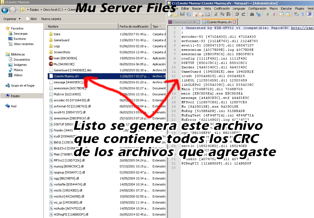
Task: Undo the last edit in Notepad++
Action: click(x=237, y=14)
